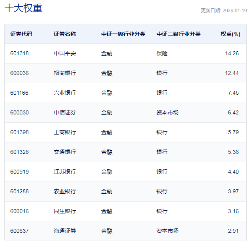Select stock code 601318
This screenshot has width=249, height=245.
(x=19, y=53)
